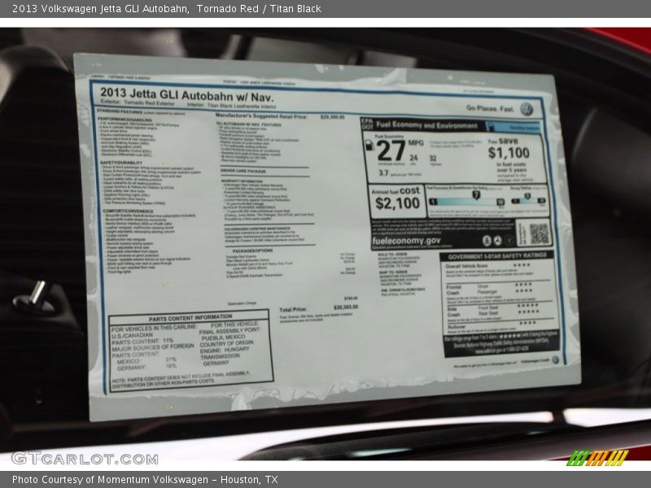Click the EPA DOT badge on fuel label
This screenshot has height=488, width=651.
(x=366, y=124)
